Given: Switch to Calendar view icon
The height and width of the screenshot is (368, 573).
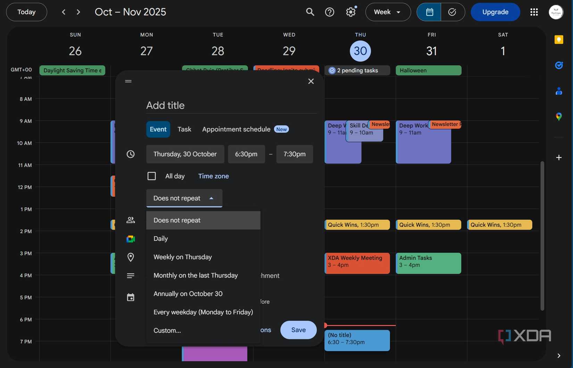Looking at the screenshot, I should 429,12.
